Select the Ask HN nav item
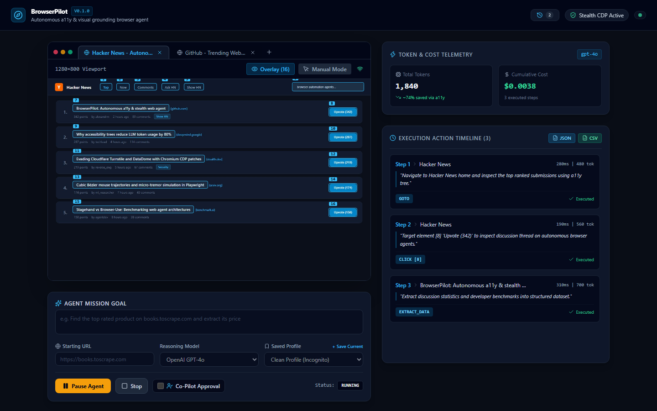657x411 pixels. [170, 87]
